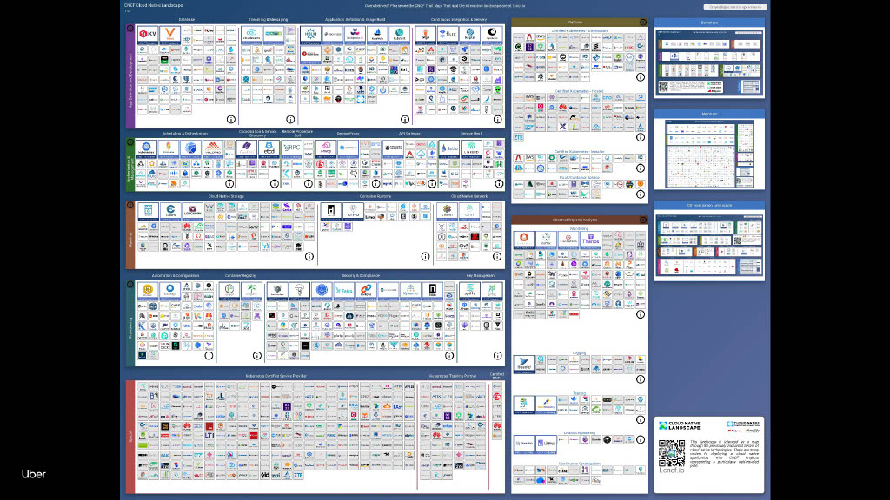Click the Kyverno logo tile
The height and width of the screenshot is (500, 890).
pos(410,292)
